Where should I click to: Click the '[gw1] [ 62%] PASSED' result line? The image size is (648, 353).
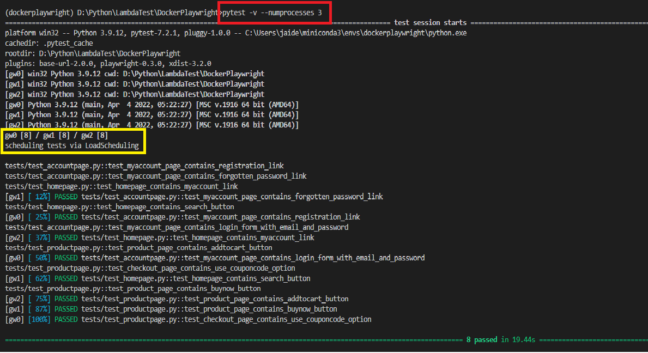tap(158, 279)
